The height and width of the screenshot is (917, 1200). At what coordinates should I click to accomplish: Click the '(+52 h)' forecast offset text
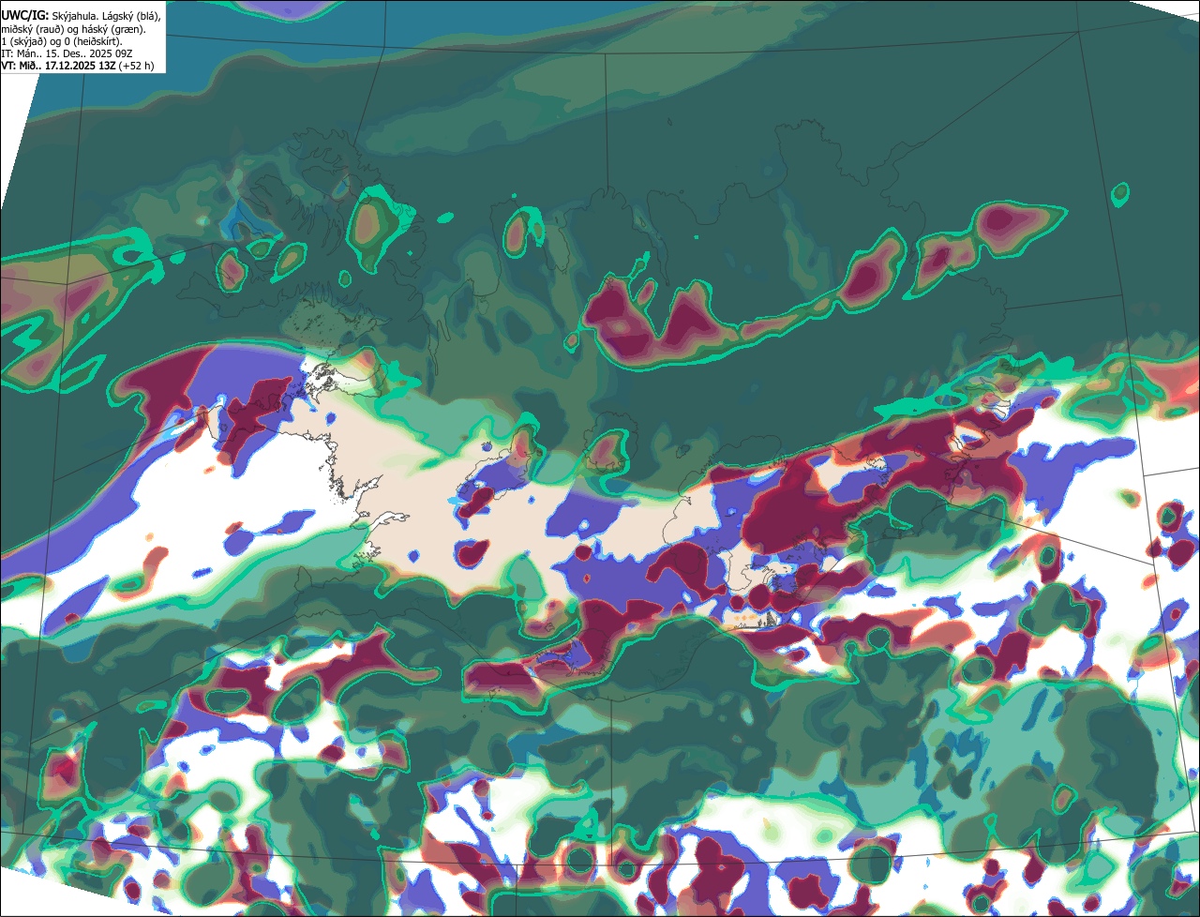[x=136, y=67]
